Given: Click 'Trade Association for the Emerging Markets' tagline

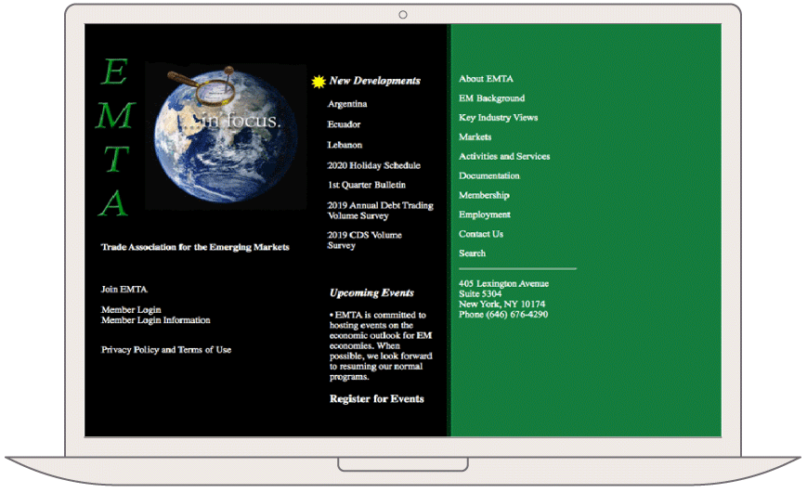Looking at the screenshot, I should click(x=195, y=247).
